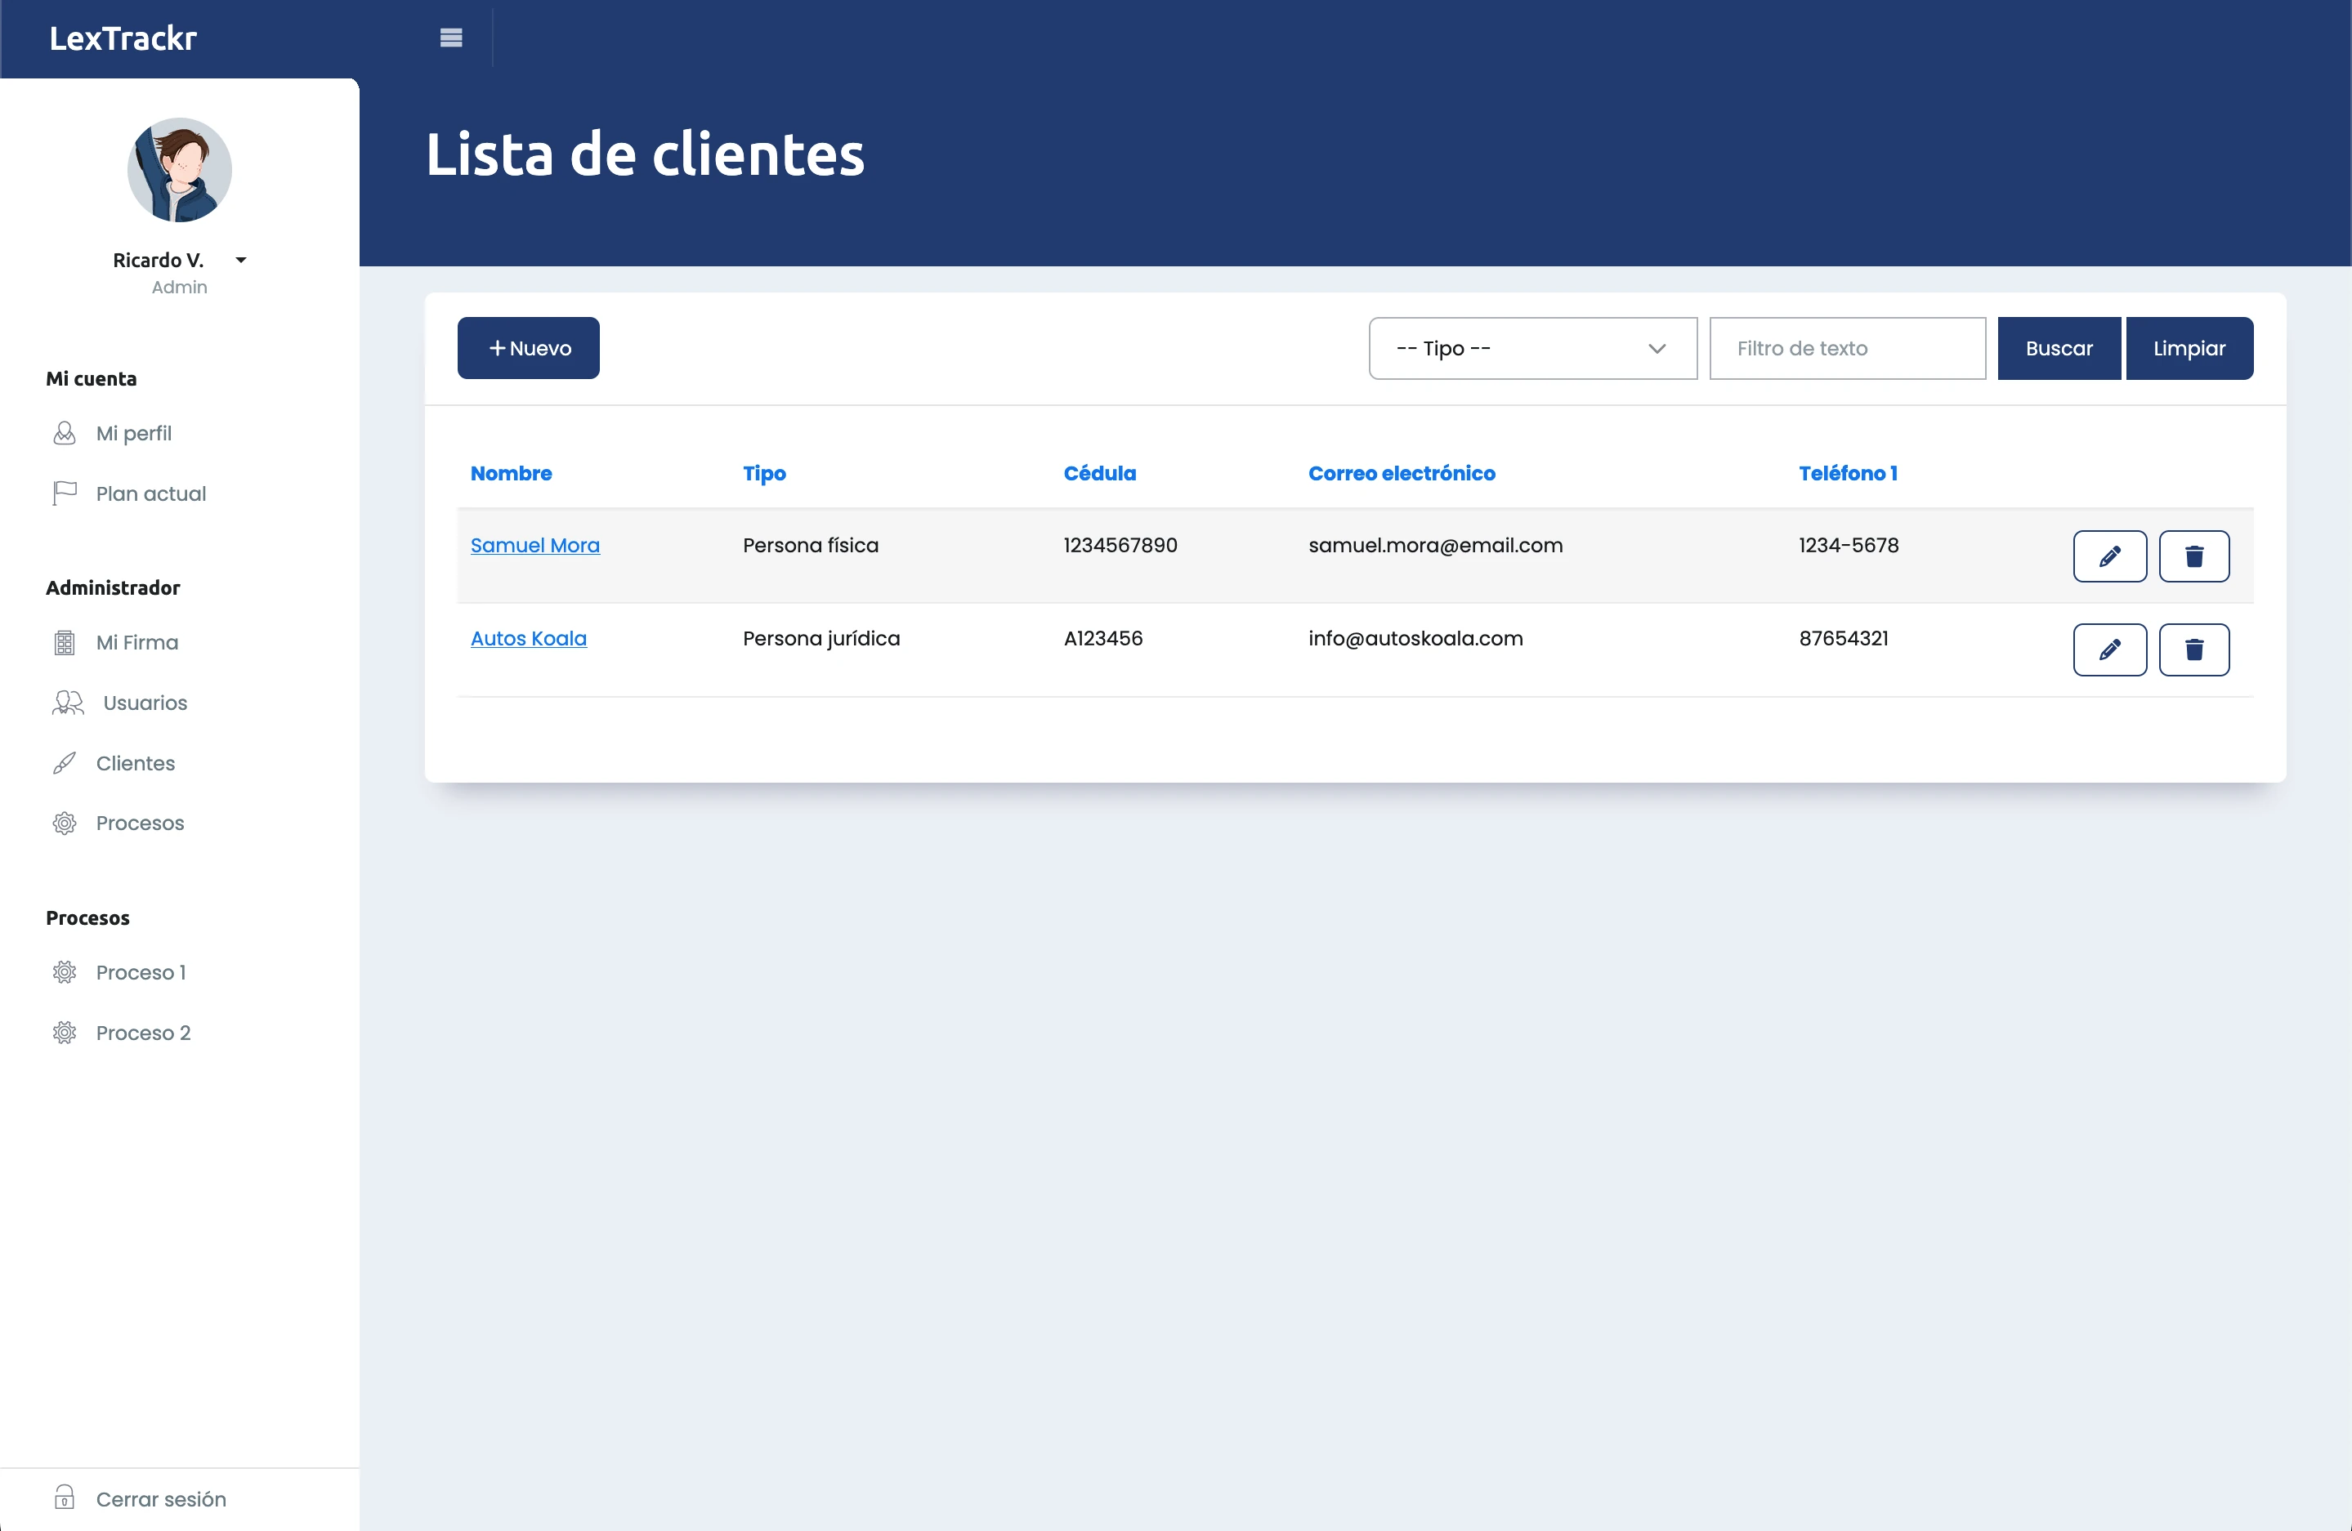2352x1531 pixels.
Task: Toggle the hamburger menu icon
Action: (x=450, y=38)
